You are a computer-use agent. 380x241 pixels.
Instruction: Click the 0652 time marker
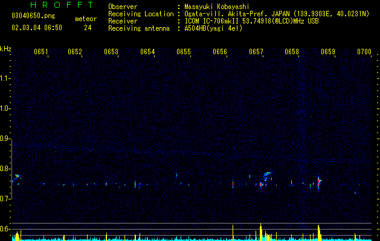click(75, 52)
